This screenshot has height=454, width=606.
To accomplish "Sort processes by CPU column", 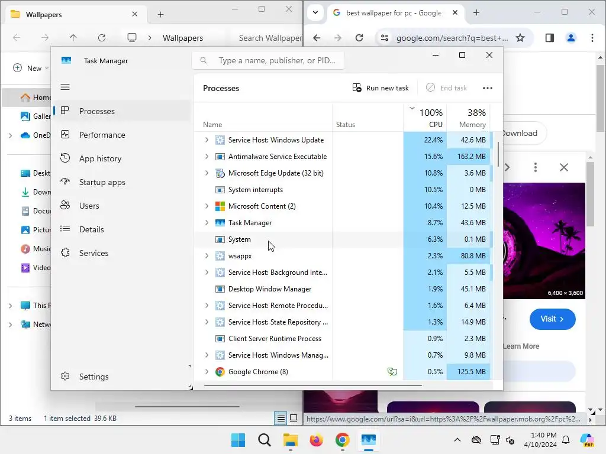I will click(x=425, y=118).
